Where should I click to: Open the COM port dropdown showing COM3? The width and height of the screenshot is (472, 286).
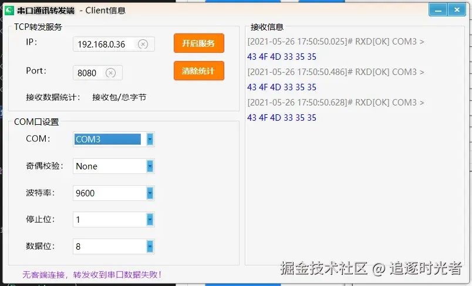click(x=150, y=139)
